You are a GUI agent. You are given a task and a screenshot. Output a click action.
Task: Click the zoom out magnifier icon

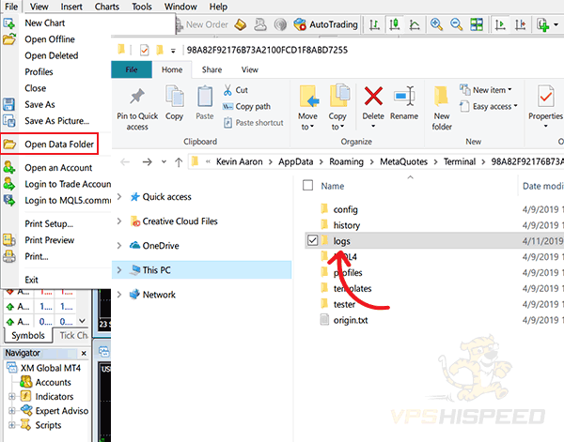click(x=457, y=24)
